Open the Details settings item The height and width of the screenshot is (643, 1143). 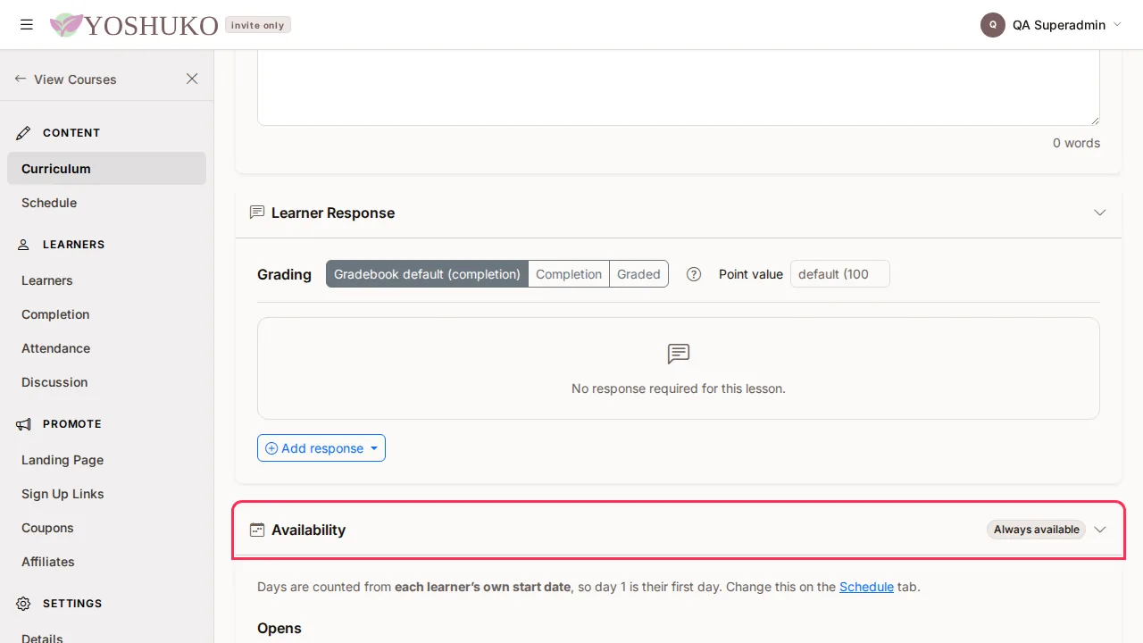pos(106,638)
